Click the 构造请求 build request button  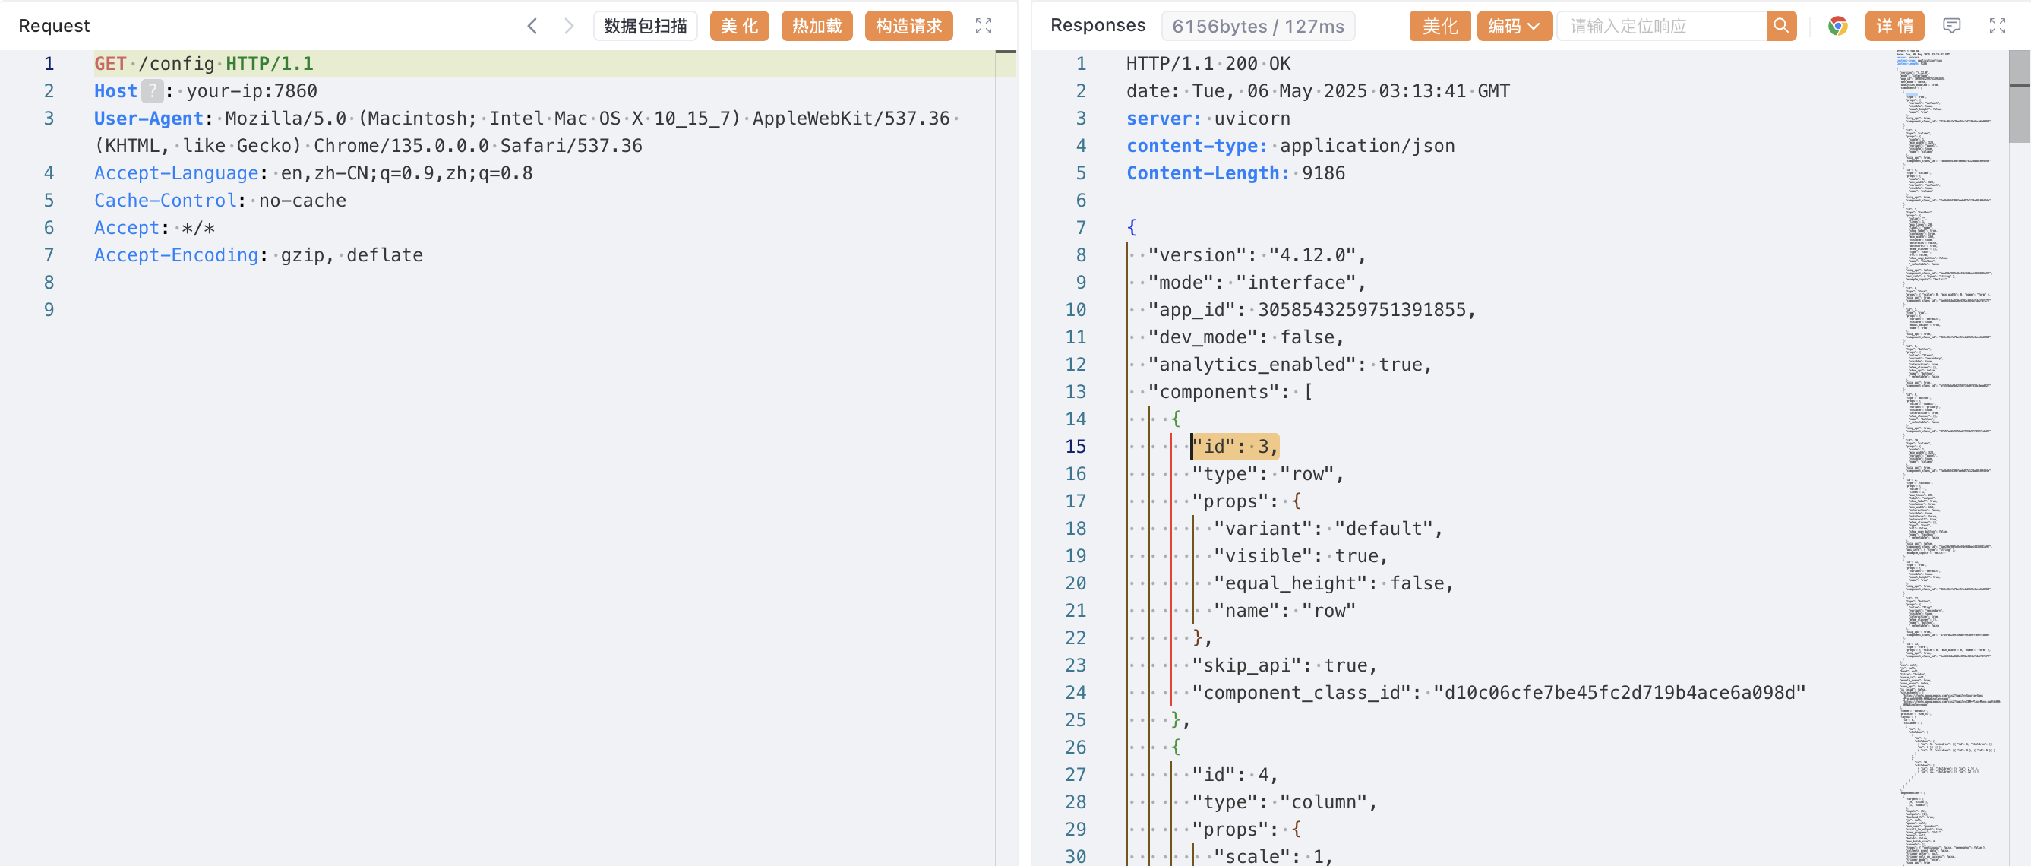[x=908, y=26]
